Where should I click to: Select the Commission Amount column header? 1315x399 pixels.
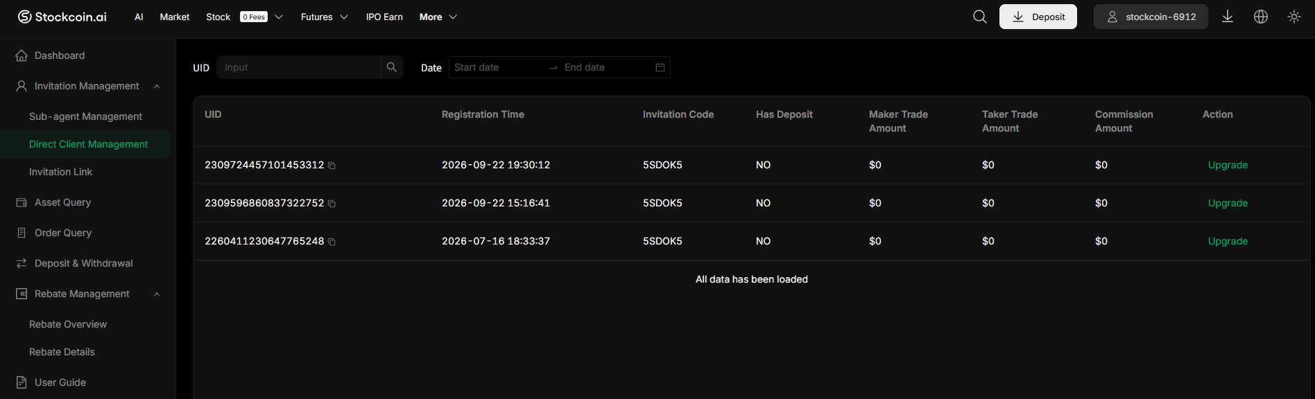[1124, 121]
